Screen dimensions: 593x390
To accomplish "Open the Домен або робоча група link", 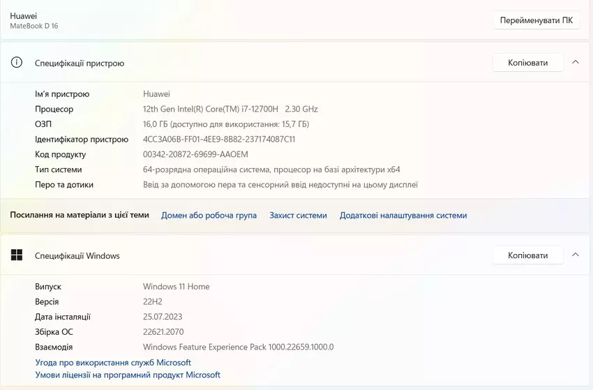I will click(209, 216).
